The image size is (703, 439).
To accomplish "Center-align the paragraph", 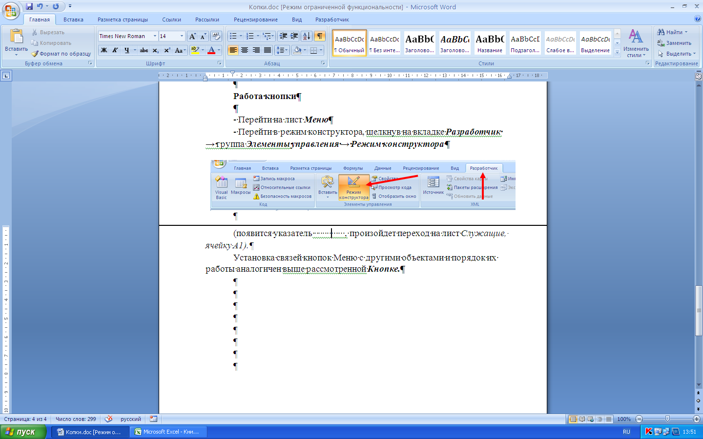I will coord(245,50).
